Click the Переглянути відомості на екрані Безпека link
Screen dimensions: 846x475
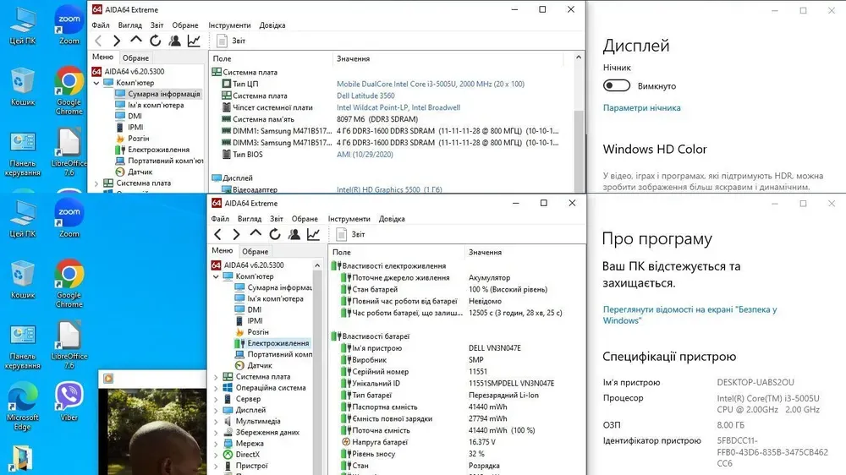tap(689, 314)
